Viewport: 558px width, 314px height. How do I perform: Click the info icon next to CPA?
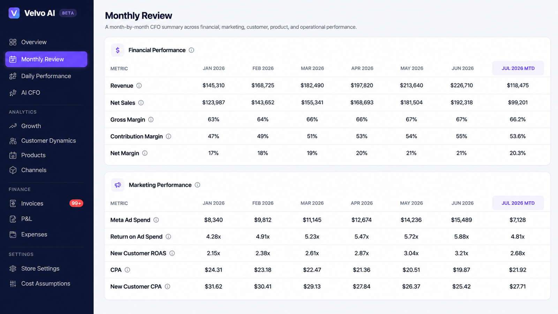click(127, 270)
